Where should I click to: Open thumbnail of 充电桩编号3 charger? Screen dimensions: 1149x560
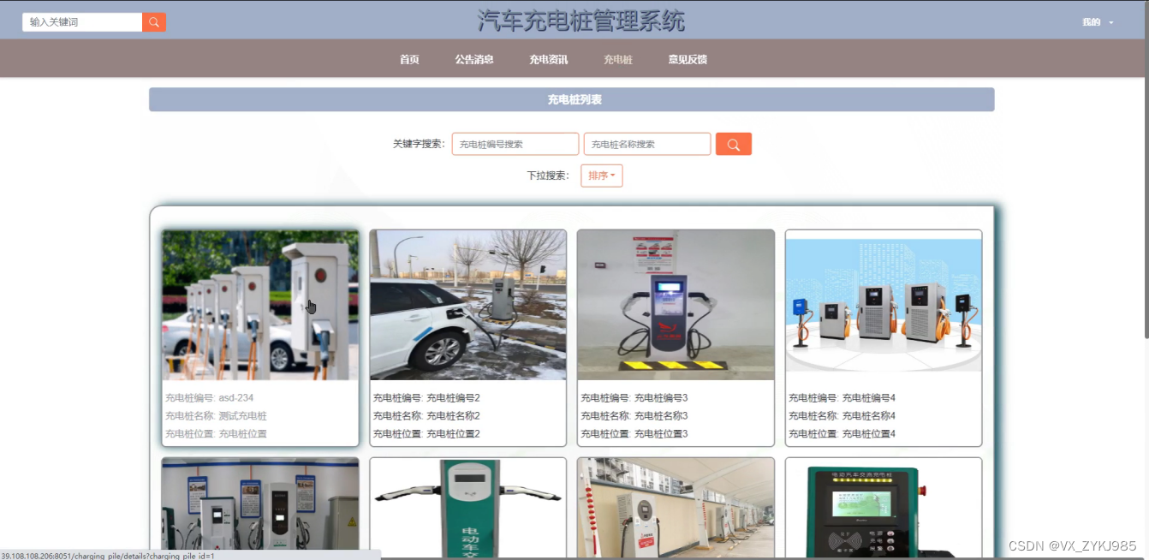(x=676, y=305)
